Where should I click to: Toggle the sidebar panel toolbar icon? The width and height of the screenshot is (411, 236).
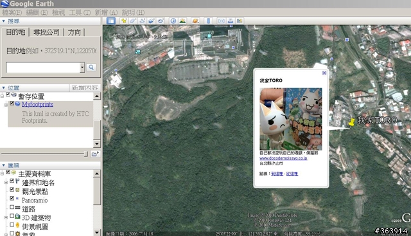(111, 21)
